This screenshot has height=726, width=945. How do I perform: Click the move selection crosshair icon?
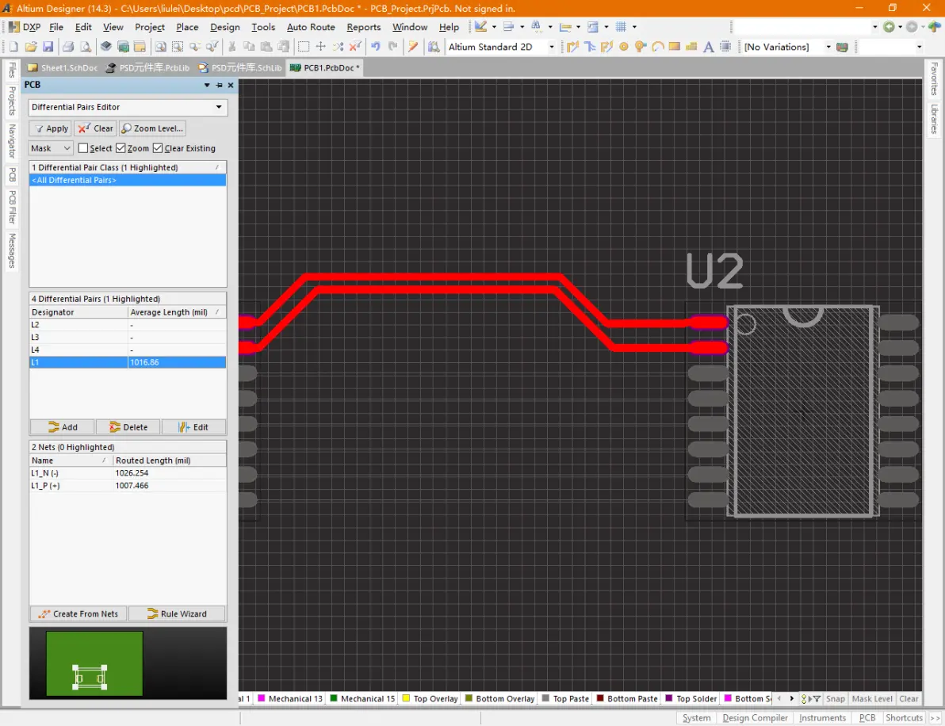coord(320,47)
